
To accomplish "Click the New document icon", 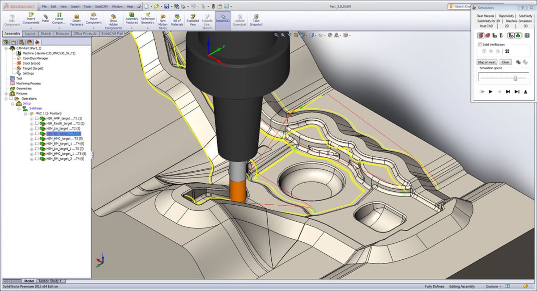I will [x=146, y=6].
